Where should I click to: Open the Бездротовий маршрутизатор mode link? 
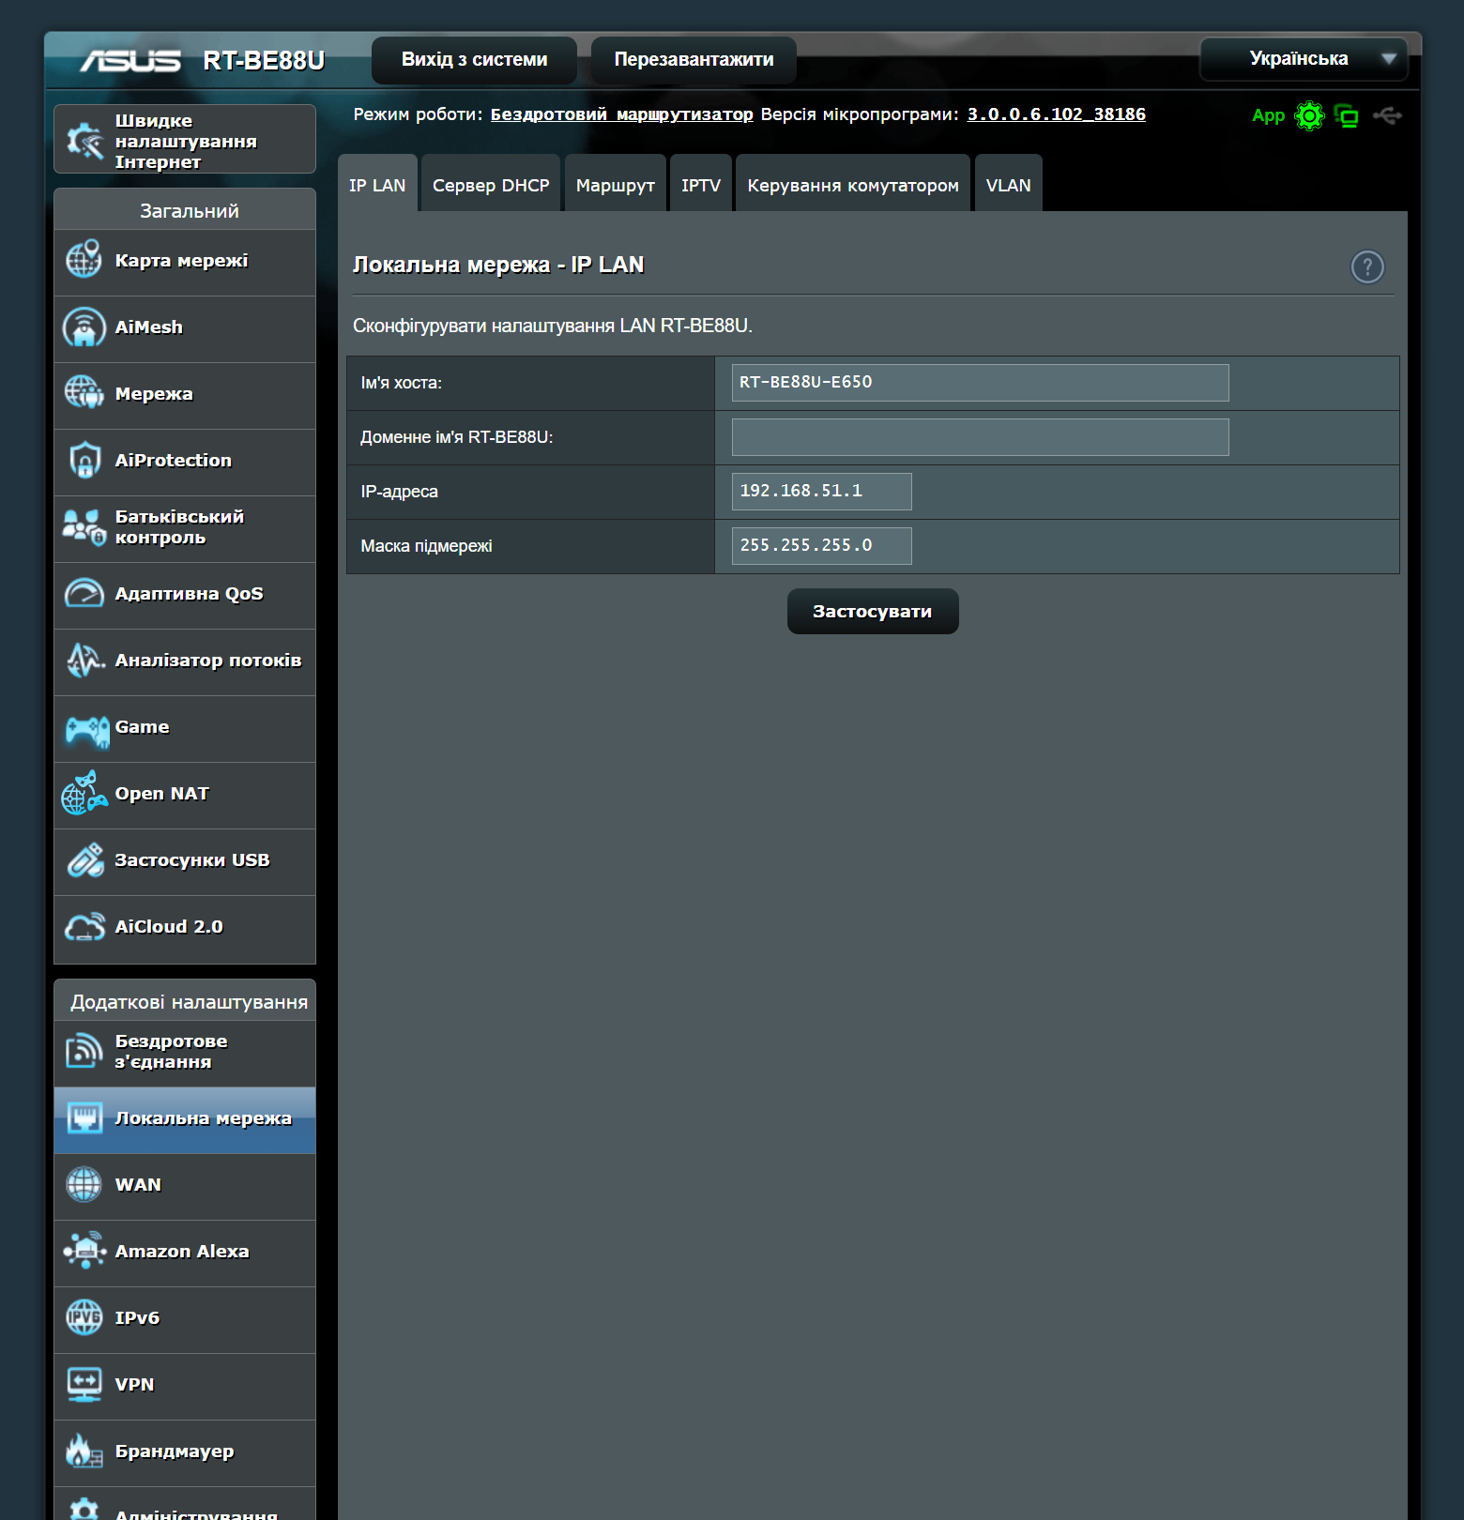622,114
